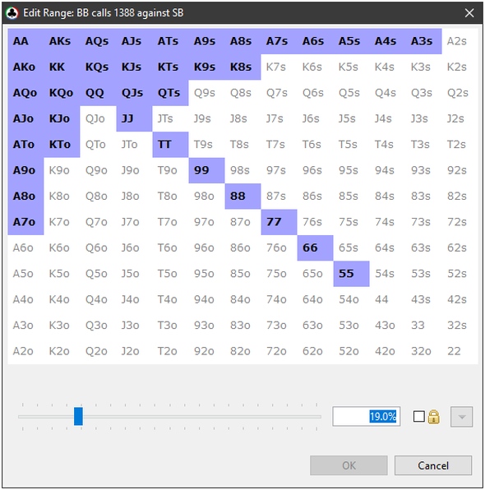The image size is (485, 490).
Task: Select the 22 hand cell
Action: click(460, 351)
